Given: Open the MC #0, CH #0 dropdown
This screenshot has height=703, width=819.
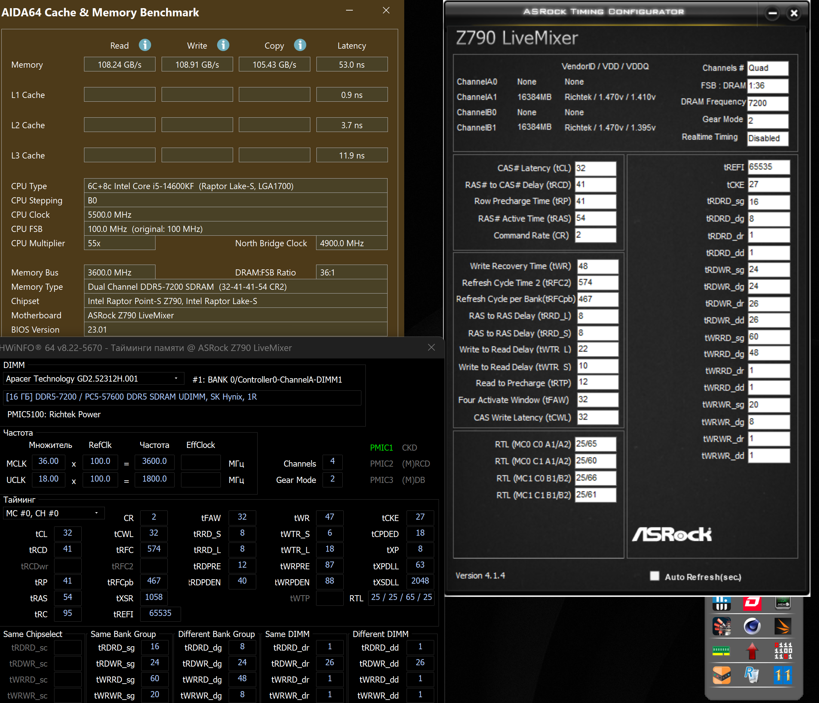Looking at the screenshot, I should click(96, 513).
